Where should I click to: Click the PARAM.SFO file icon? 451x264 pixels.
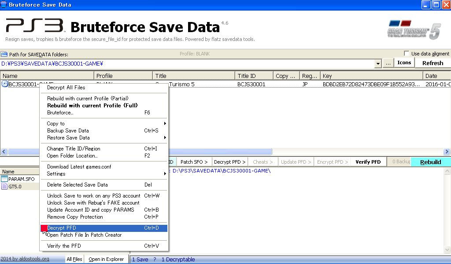pos(5,178)
